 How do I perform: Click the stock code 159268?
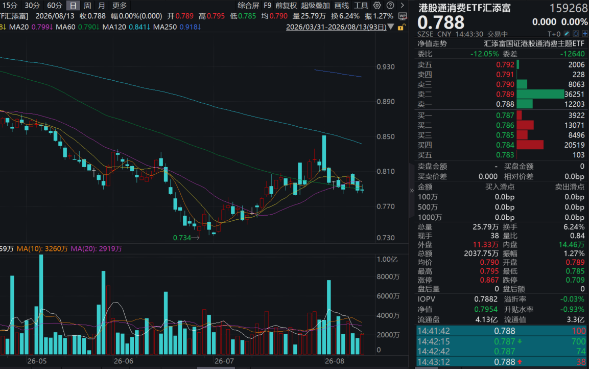569,8
